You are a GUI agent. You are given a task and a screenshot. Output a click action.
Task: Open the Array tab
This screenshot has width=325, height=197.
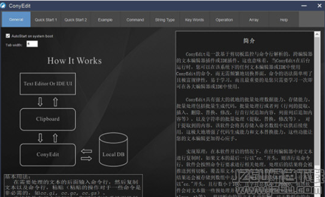click(x=254, y=20)
